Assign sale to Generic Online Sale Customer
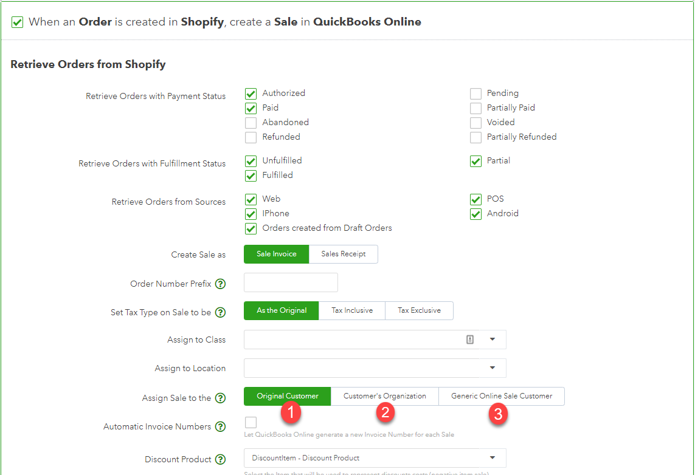This screenshot has height=475, width=695. pos(502,396)
